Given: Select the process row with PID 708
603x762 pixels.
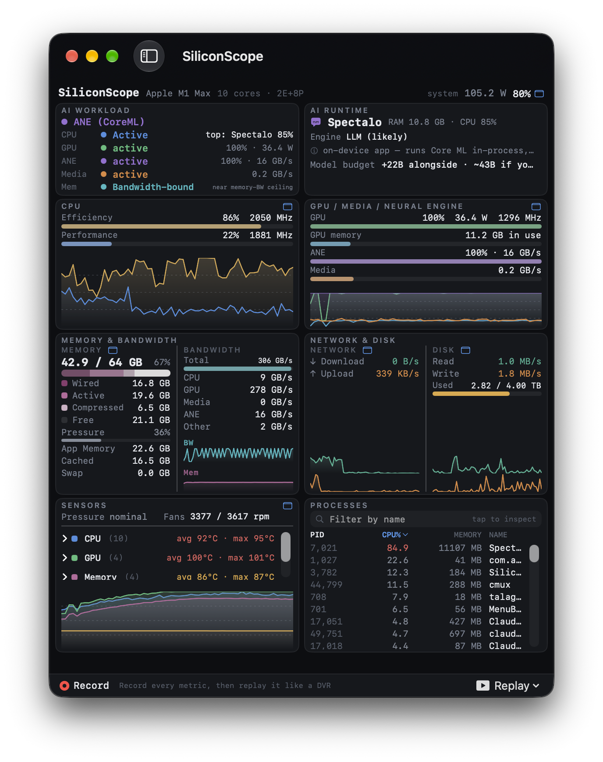Looking at the screenshot, I should 416,597.
